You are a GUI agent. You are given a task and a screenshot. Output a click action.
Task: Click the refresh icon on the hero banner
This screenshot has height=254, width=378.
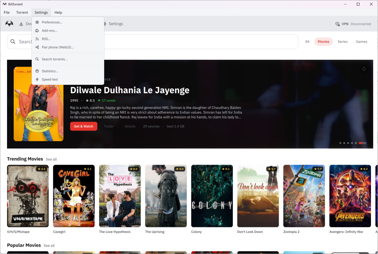tap(364, 69)
